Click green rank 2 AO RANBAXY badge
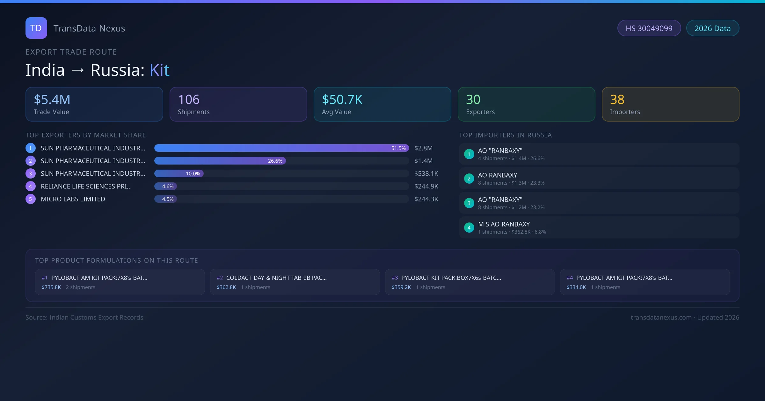The image size is (765, 401). click(469, 179)
